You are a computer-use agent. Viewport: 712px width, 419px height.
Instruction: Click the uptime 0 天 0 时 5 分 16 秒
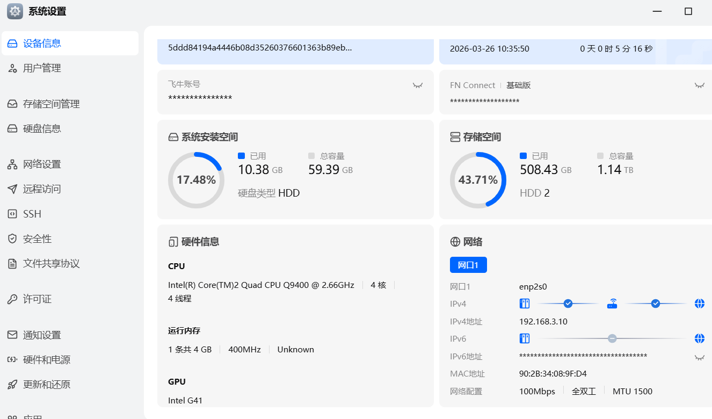click(616, 48)
